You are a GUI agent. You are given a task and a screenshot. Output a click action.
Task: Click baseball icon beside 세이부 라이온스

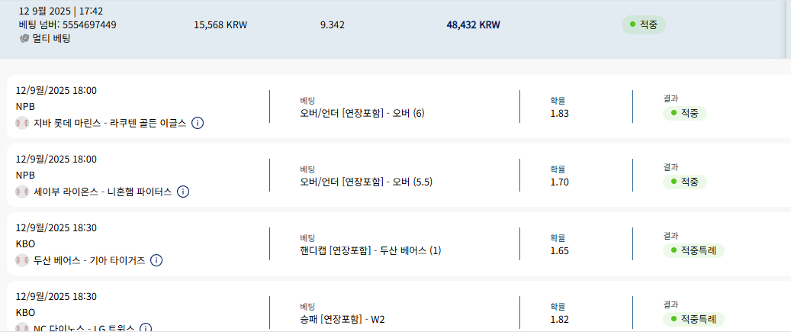point(22,192)
